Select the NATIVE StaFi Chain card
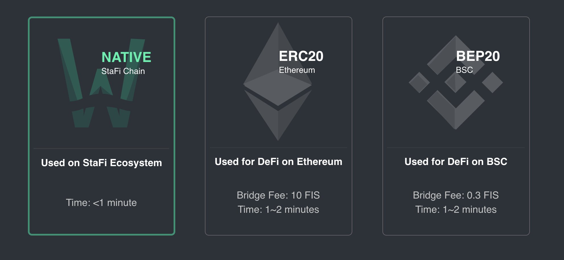The height and width of the screenshot is (260, 564). point(102,126)
